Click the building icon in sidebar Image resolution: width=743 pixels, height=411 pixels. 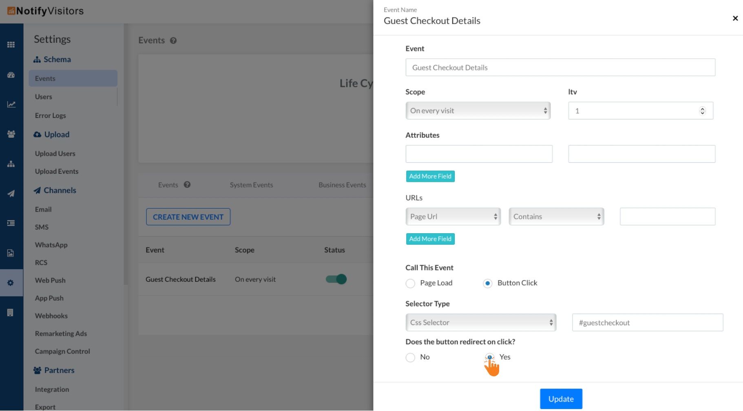point(11,313)
